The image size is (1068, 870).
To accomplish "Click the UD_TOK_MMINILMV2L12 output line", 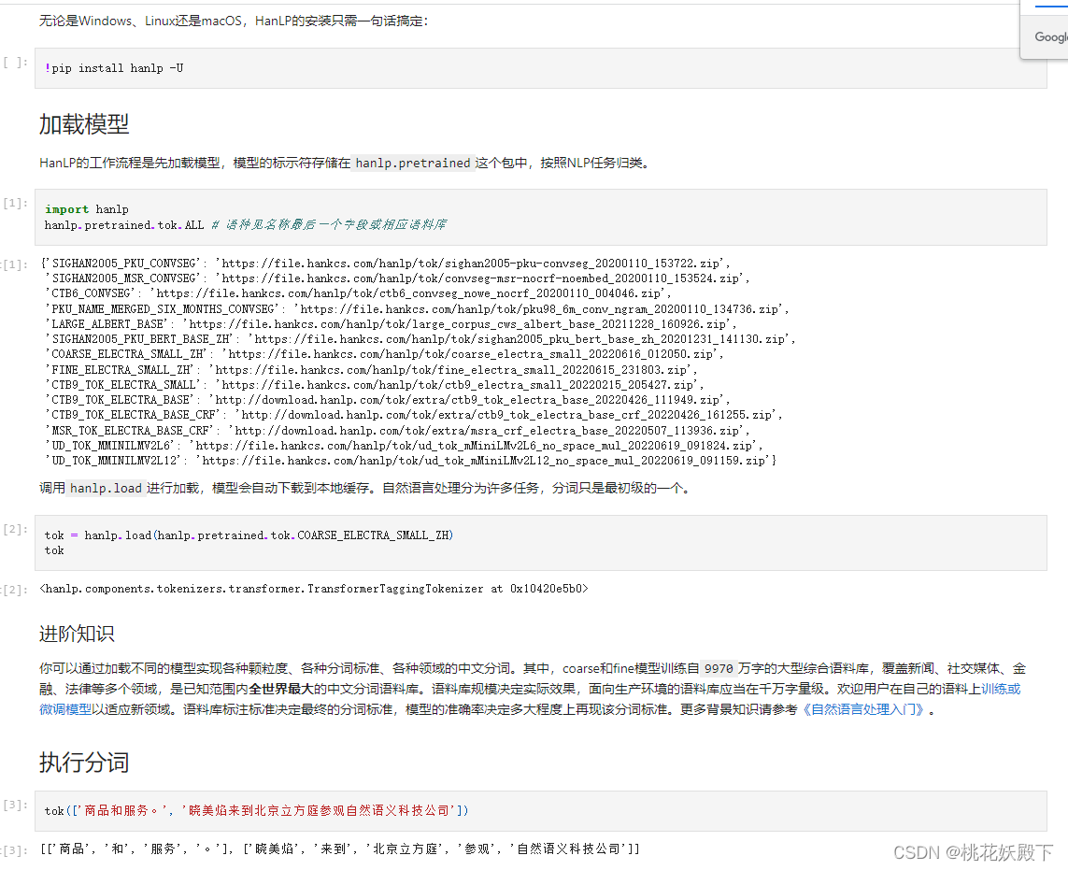I will [411, 461].
